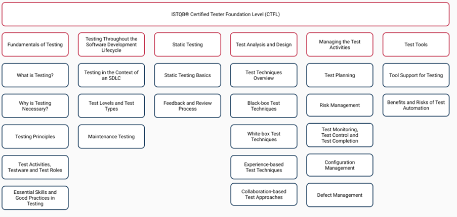
Task: Select the Static Testing chapter box
Action: 187,44
